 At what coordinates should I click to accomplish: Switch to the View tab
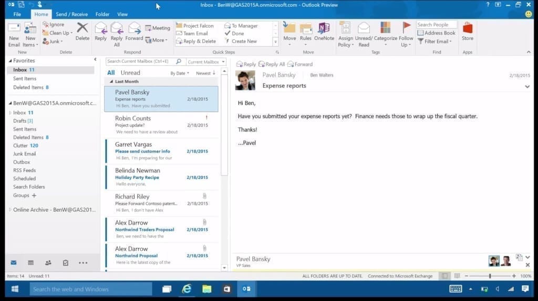coord(122,14)
